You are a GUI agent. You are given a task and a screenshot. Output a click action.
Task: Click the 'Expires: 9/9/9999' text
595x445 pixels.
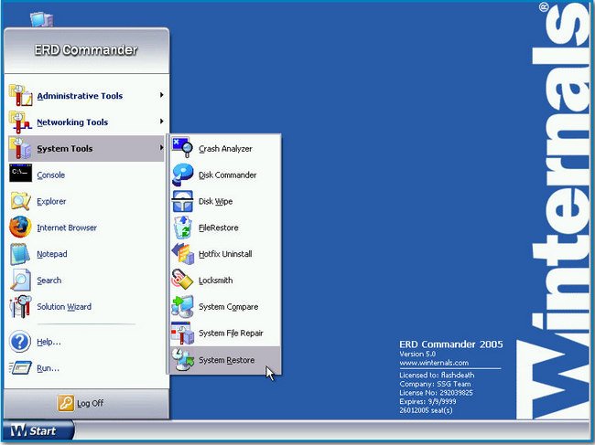427,401
